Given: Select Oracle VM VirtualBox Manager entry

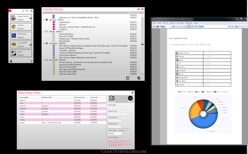Looking at the screenshot, I should [71, 48].
